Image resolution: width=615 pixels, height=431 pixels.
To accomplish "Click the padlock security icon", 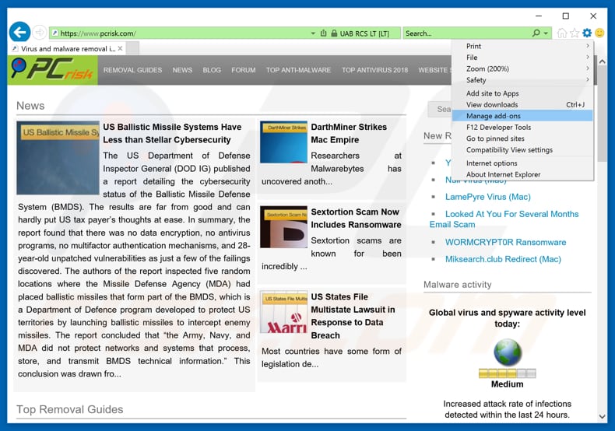I will pyautogui.click(x=334, y=33).
